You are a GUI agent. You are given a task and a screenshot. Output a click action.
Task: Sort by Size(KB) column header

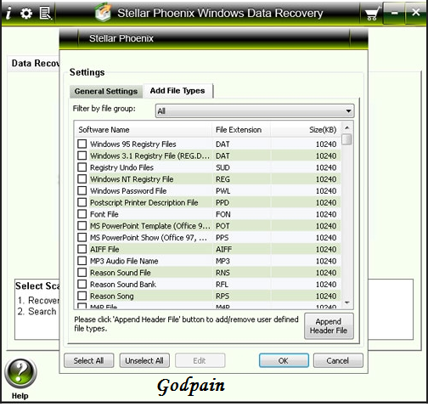[x=306, y=130]
